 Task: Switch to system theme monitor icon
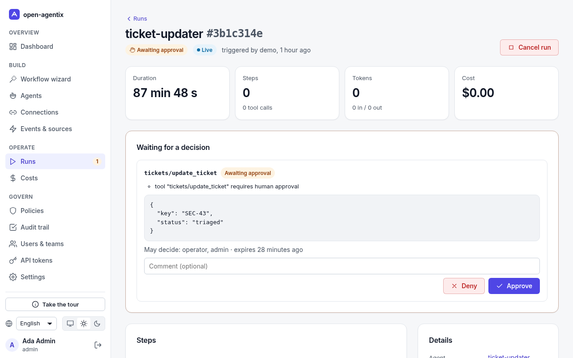click(70, 324)
